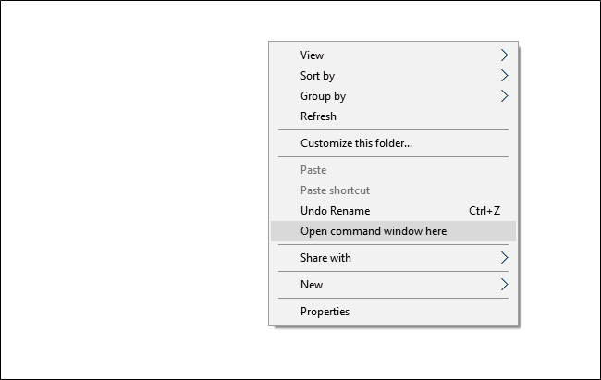The image size is (601, 380).
Task: Click the greyed-out Paste entry
Action: pyautogui.click(x=393, y=170)
